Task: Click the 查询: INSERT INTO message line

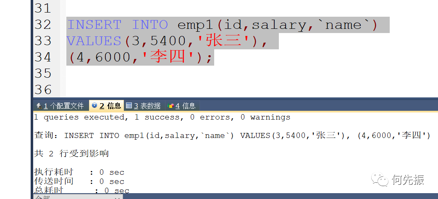Action: 232,135
